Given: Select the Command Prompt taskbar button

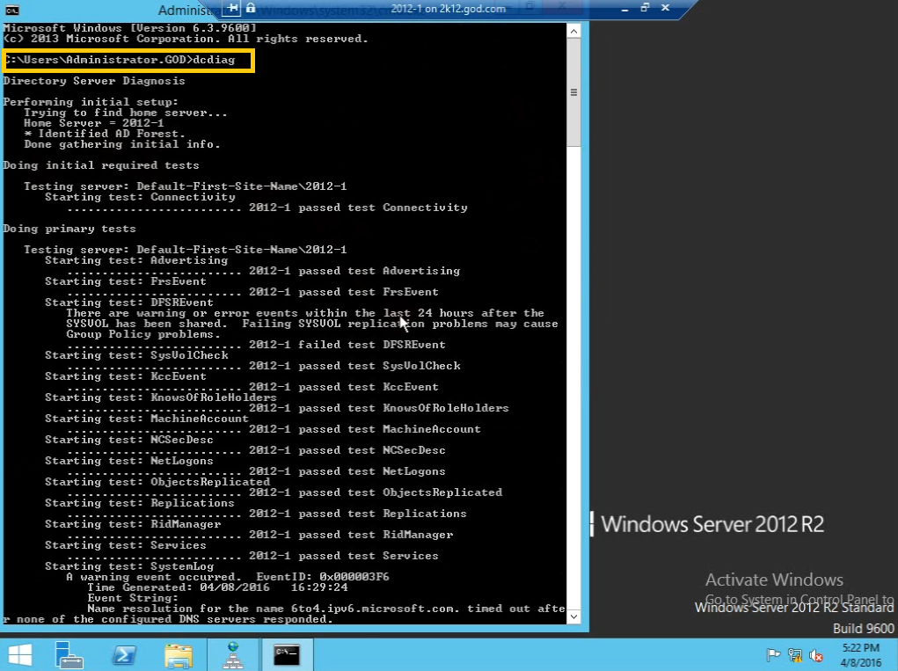Looking at the screenshot, I should click(x=287, y=654).
